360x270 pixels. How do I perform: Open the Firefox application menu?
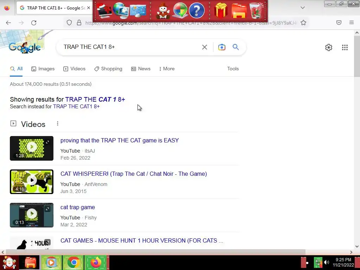coord(352,22)
